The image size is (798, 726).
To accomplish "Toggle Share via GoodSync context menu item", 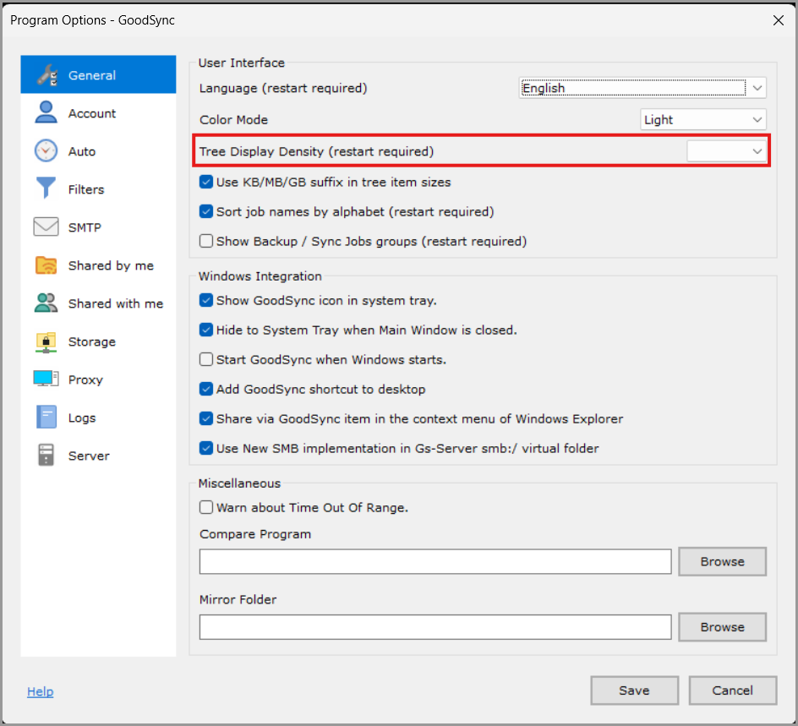I will (206, 418).
